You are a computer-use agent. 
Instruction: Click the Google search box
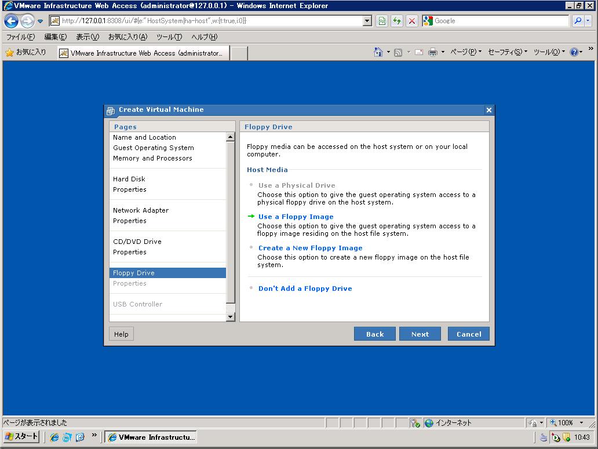point(501,21)
